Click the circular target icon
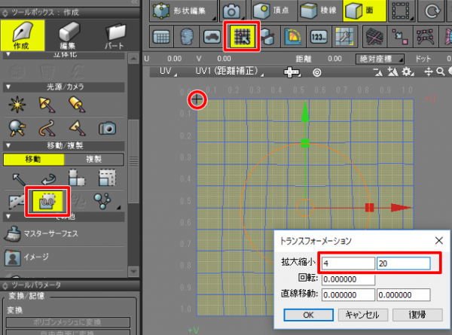Image resolution: width=452 pixels, height=335 pixels. (x=317, y=72)
